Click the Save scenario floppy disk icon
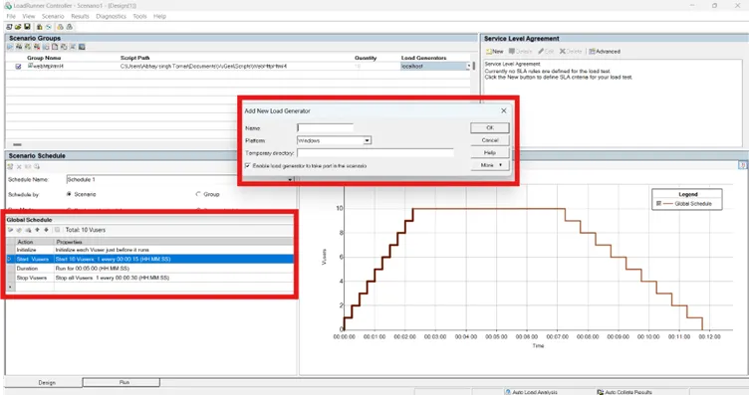This screenshot has width=749, height=395. tap(27, 27)
